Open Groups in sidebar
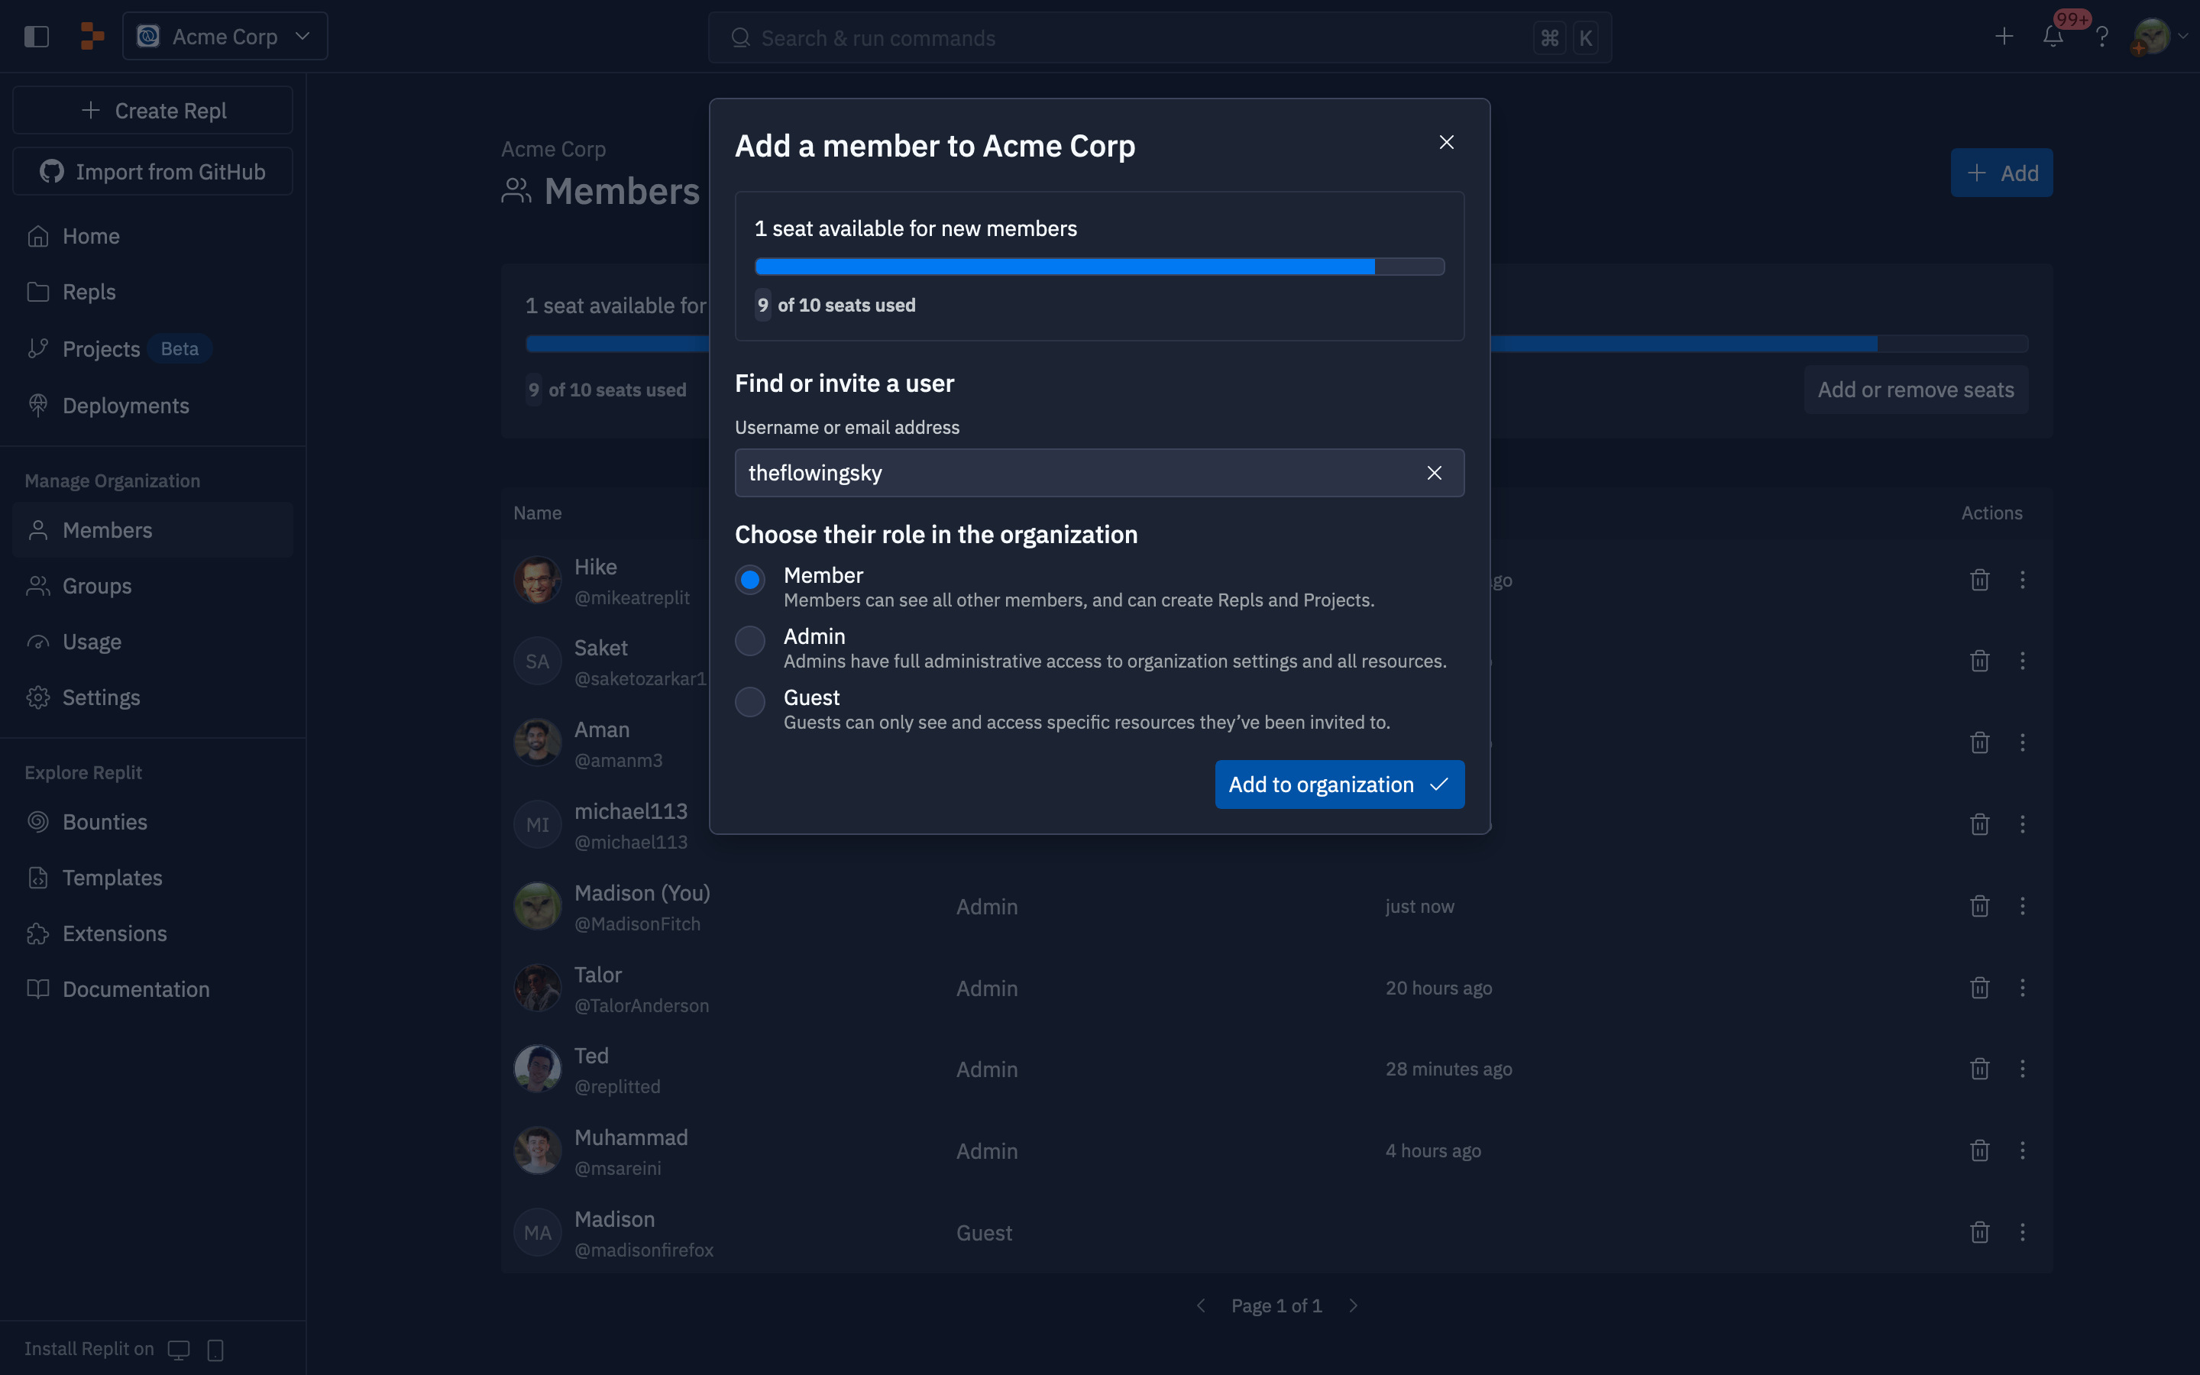 (x=153, y=586)
